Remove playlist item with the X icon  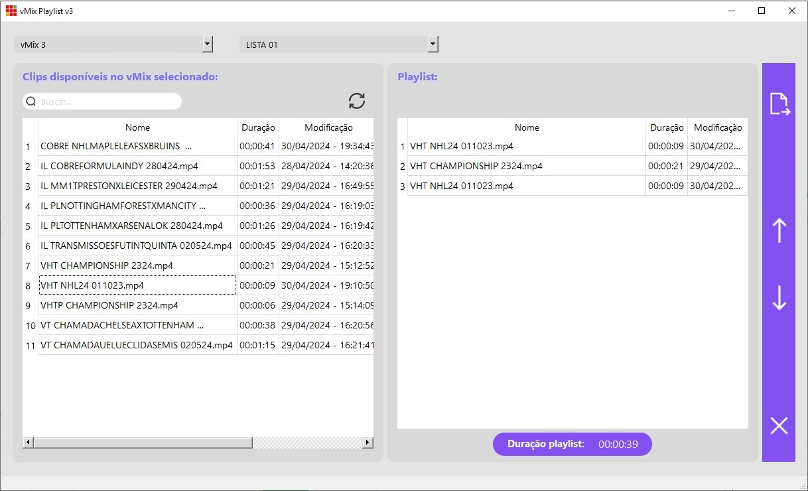(x=779, y=425)
